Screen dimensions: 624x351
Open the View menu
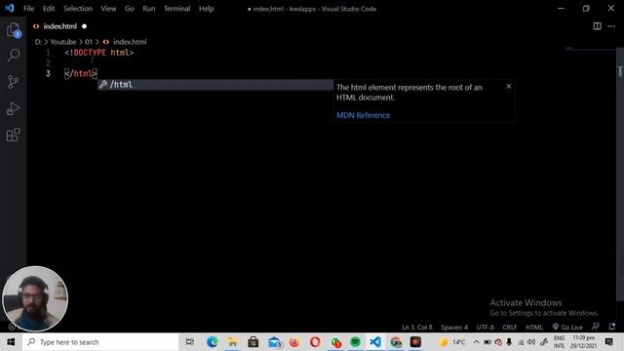click(x=108, y=9)
